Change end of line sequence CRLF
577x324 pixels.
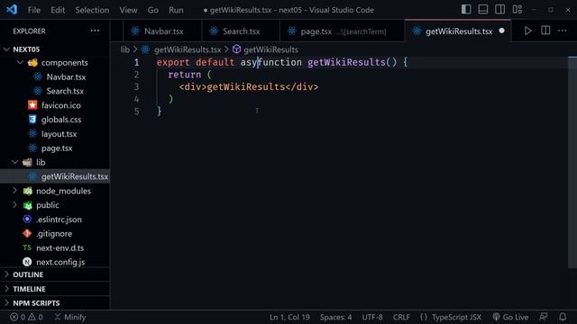click(x=401, y=317)
